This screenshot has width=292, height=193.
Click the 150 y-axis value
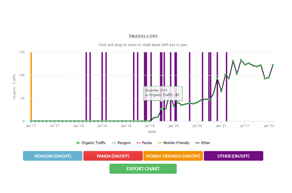coord(22,52)
